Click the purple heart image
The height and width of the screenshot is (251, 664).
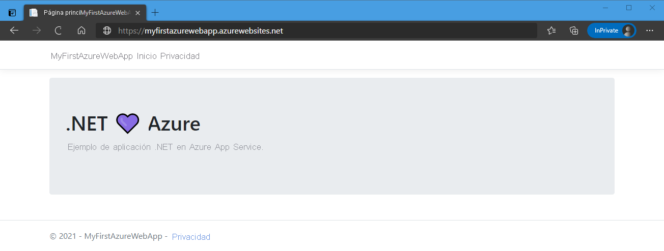[127, 123]
